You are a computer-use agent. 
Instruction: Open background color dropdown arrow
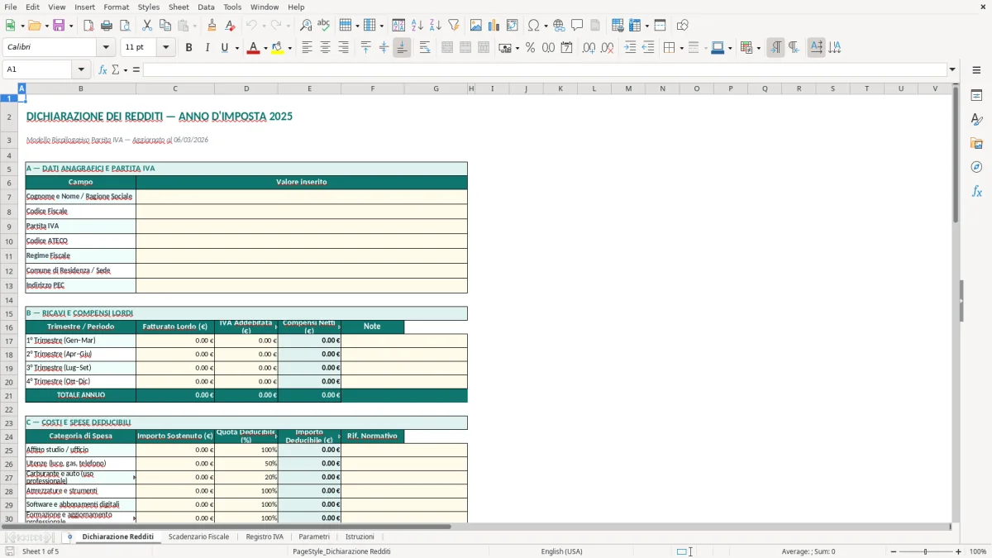(x=289, y=48)
